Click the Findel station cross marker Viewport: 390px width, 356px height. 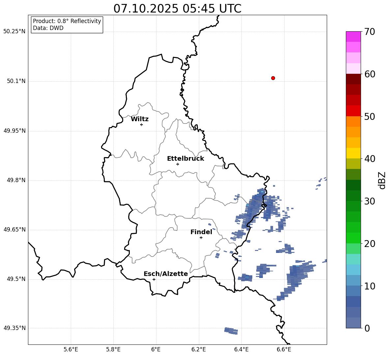pyautogui.click(x=201, y=238)
